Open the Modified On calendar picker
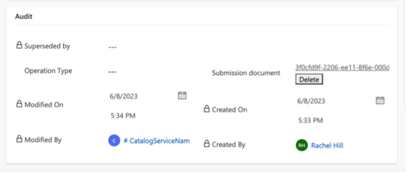 182,96
